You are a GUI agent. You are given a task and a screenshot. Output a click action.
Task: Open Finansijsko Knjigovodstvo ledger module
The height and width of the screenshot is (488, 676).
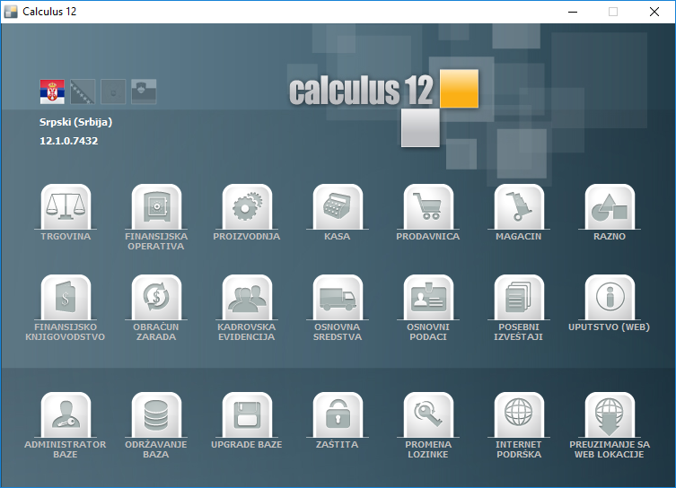[66, 298]
